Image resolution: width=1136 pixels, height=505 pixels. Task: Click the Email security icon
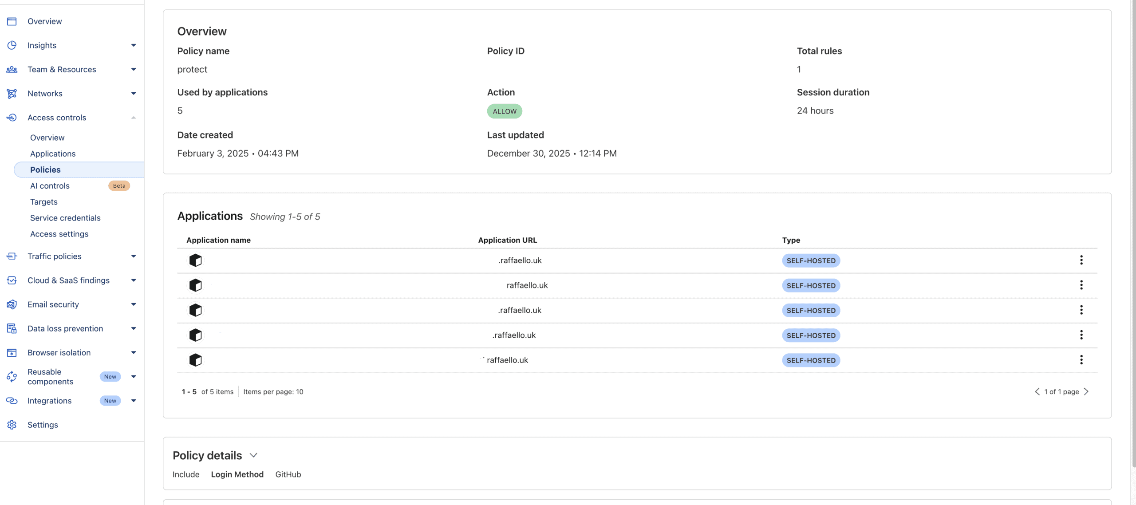click(12, 304)
